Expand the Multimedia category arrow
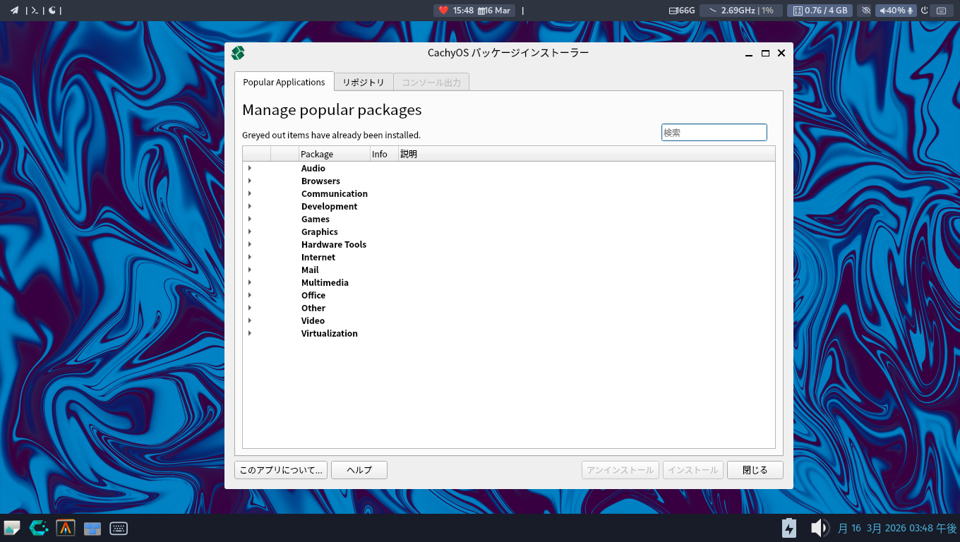The width and height of the screenshot is (960, 542). 250,282
